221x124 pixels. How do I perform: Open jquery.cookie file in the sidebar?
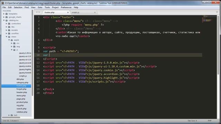pos(25,66)
